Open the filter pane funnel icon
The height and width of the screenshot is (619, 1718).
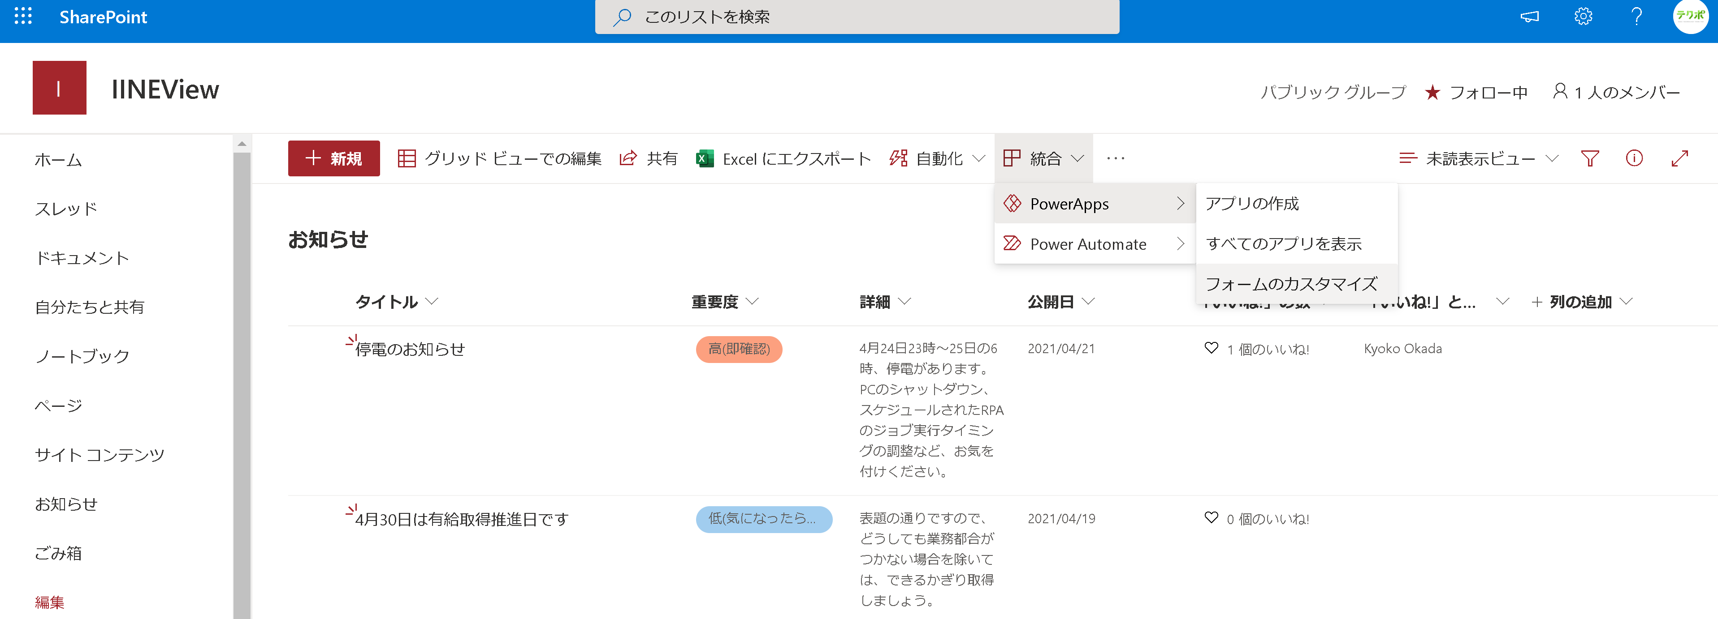coord(1590,158)
